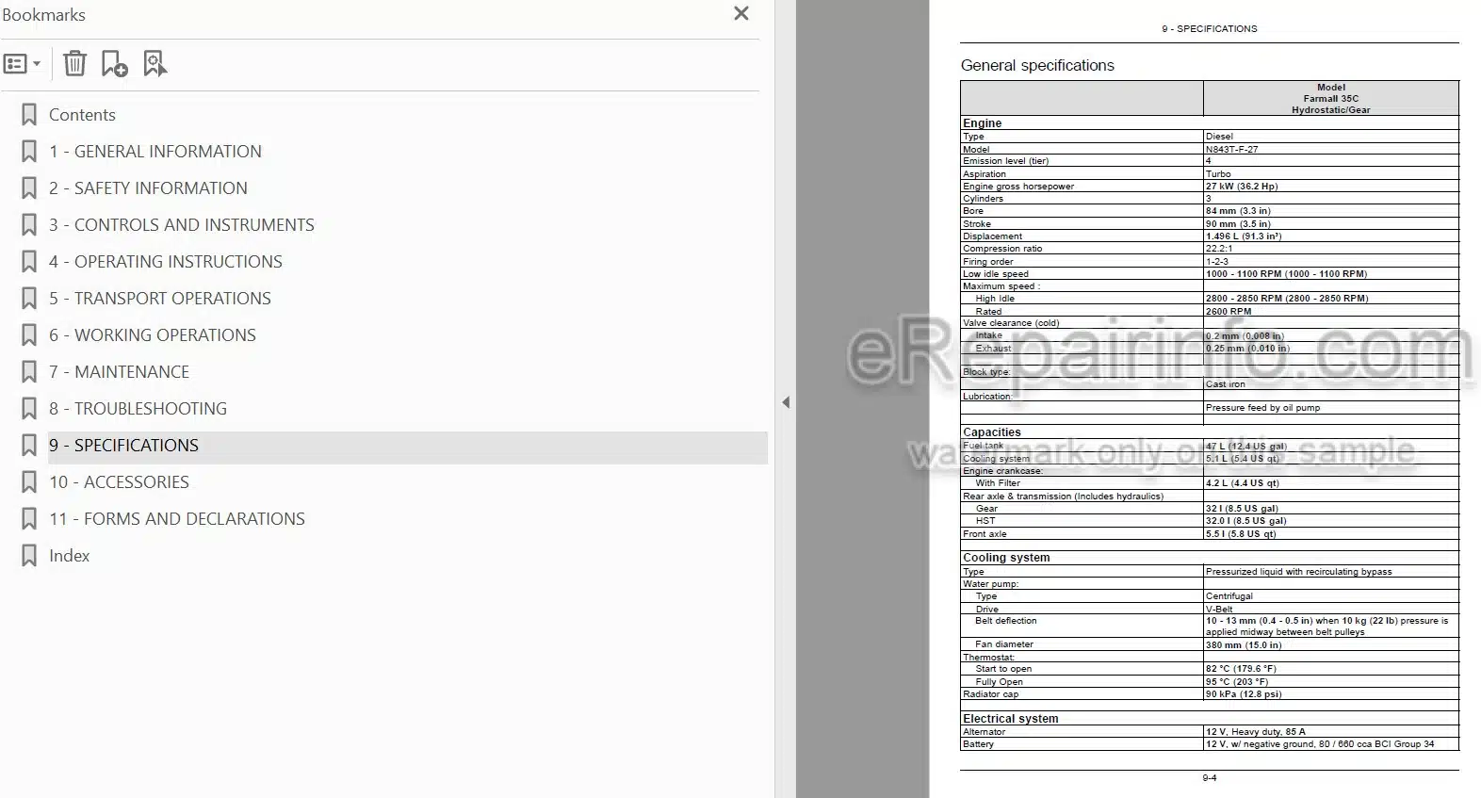
Task: Click bookmark icon beside 5 - TRANSPORT OPERATIONS
Action: (29, 299)
